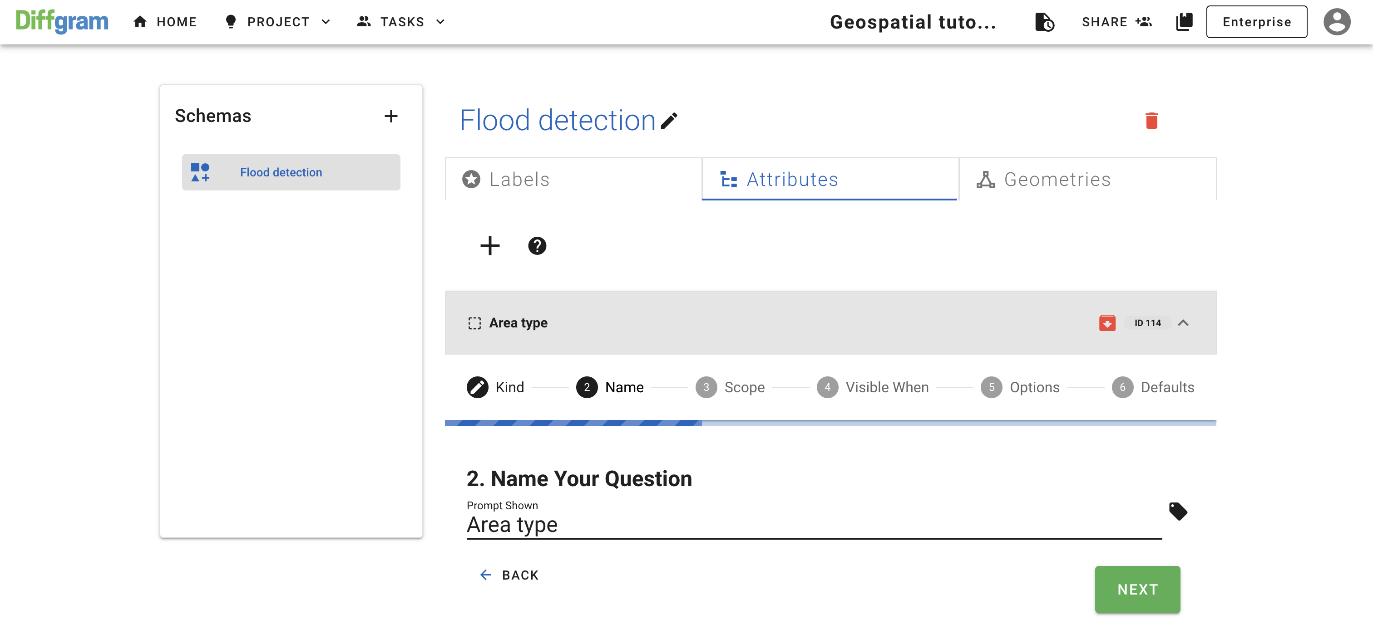Open the file history clock icon
This screenshot has height=624, width=1373.
coord(1044,22)
